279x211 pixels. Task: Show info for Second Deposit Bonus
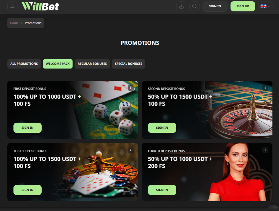pyautogui.click(x=265, y=88)
